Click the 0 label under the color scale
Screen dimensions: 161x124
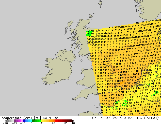pyautogui.click(x=31, y=123)
